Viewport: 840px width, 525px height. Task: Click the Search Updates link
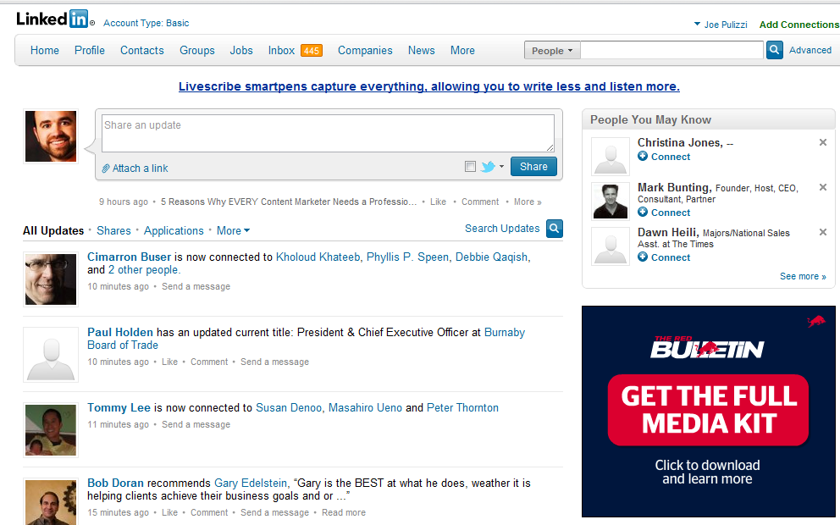[502, 229]
